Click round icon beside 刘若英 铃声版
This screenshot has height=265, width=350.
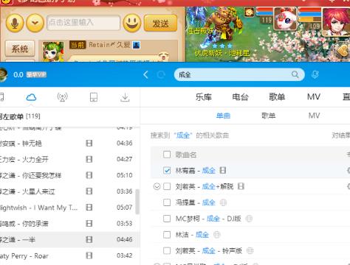click(x=250, y=251)
